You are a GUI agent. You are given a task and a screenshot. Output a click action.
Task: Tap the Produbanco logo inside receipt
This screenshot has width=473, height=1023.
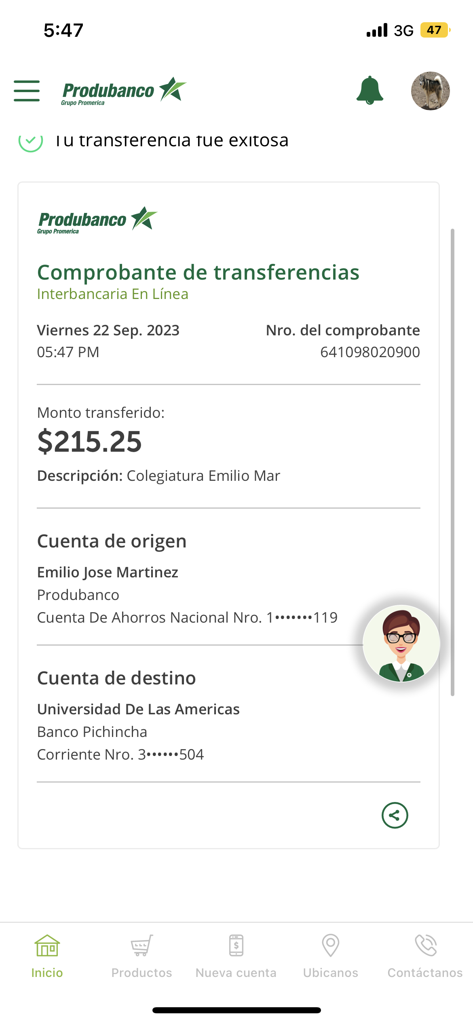click(x=97, y=220)
